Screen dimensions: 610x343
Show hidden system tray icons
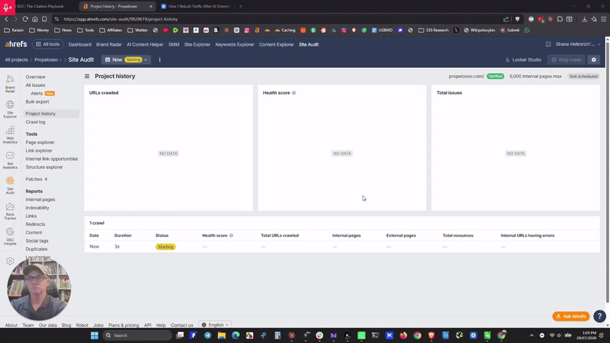pos(531,335)
